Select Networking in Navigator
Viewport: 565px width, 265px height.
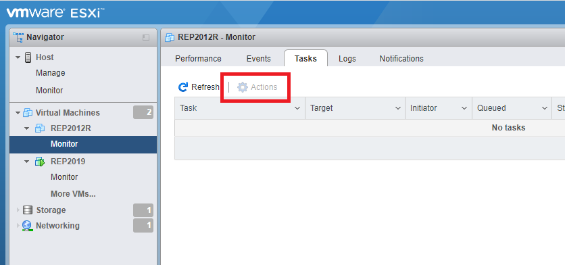tap(57, 226)
